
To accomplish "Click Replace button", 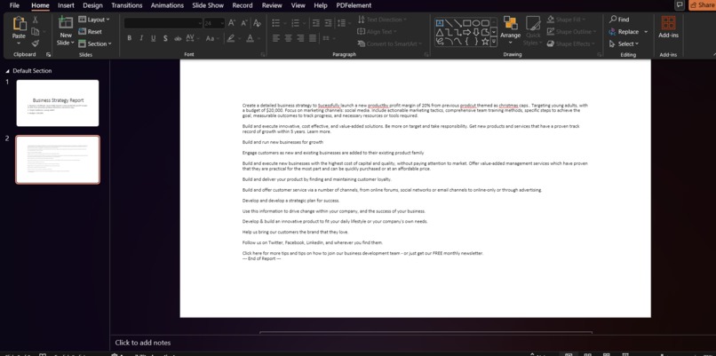I will click(x=624, y=32).
